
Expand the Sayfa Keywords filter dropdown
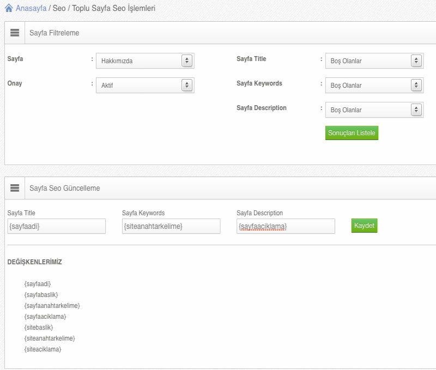click(374, 86)
